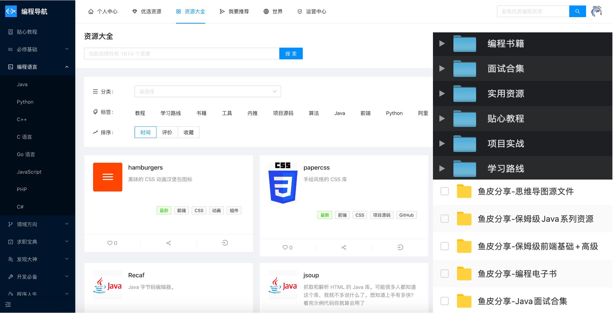Switch to the 资源大全 tab
Image resolution: width=613 pixels, height=313 pixels.
click(191, 11)
